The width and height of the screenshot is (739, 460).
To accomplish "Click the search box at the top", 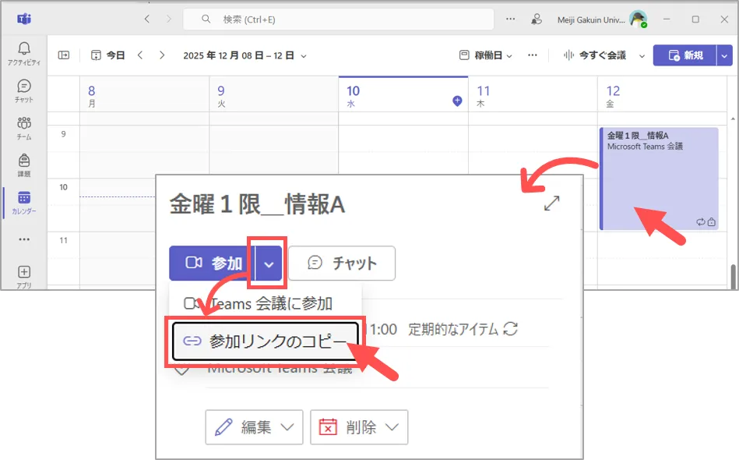I will tap(338, 19).
